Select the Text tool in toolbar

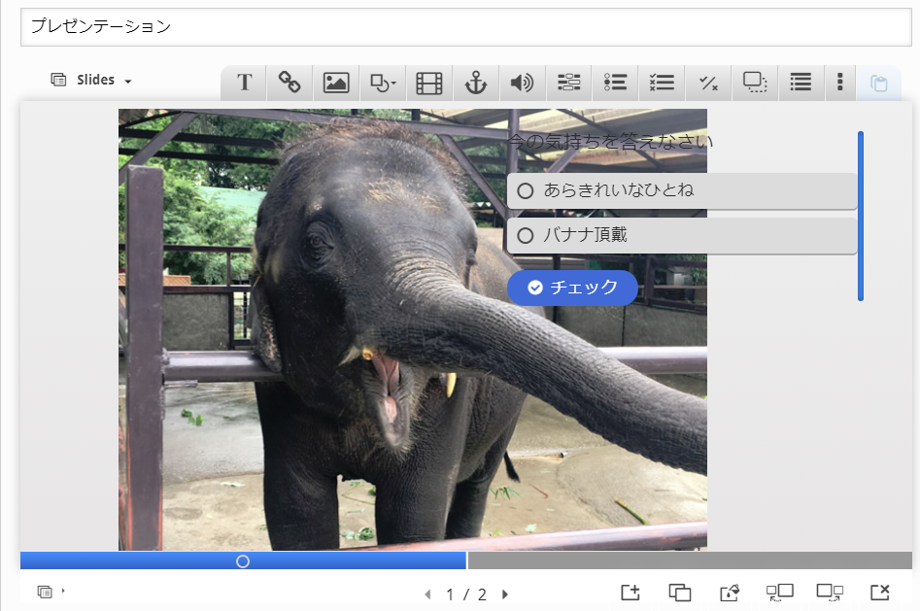pyautogui.click(x=245, y=83)
